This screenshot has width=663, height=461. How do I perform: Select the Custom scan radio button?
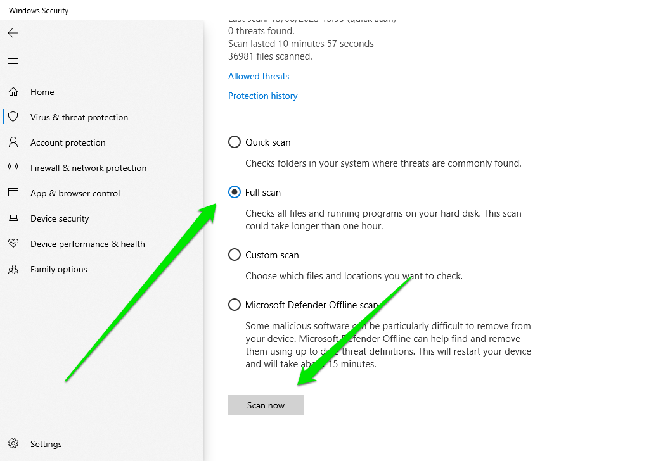click(x=235, y=255)
